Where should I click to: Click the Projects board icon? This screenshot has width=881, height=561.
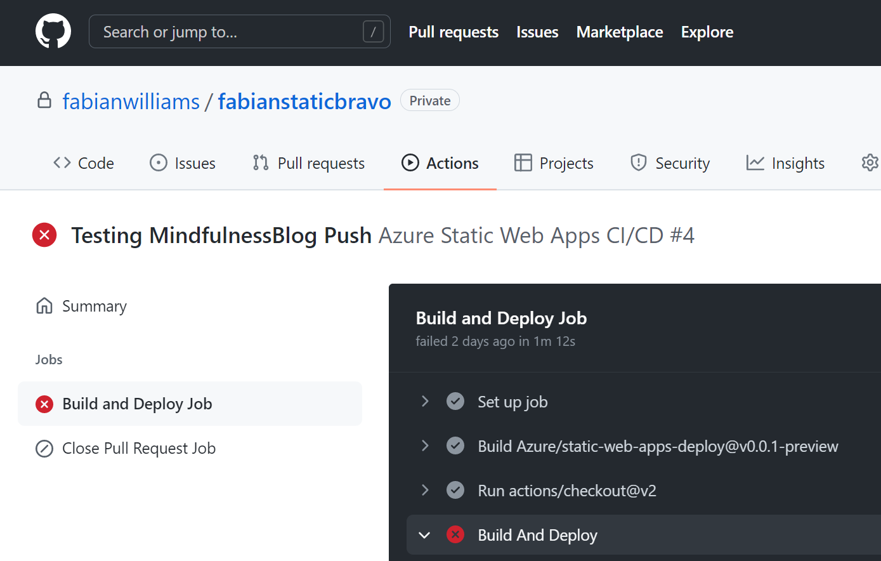(523, 163)
